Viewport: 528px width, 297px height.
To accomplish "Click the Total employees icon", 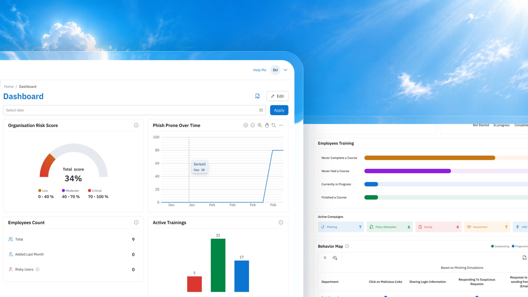I will tap(11, 239).
